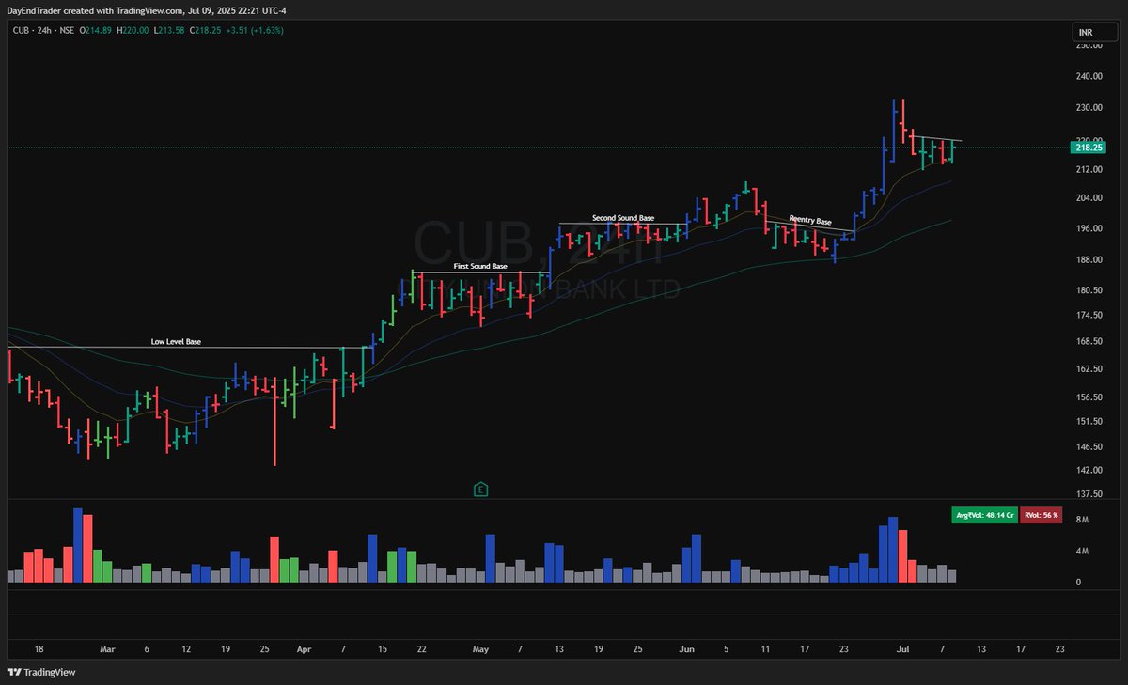1128x685 pixels.
Task: Click the 188.00 price axis label
Action: [x=1089, y=260]
